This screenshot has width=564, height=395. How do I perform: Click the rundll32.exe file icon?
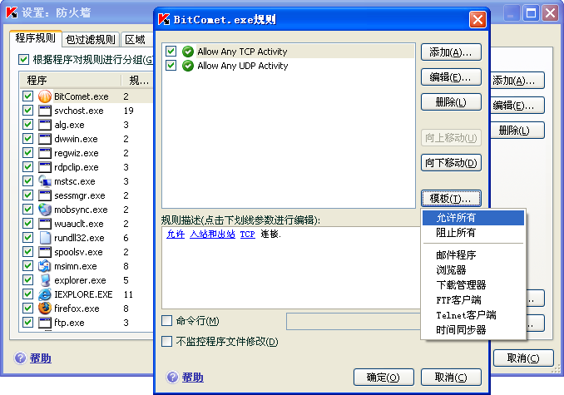pos(45,238)
